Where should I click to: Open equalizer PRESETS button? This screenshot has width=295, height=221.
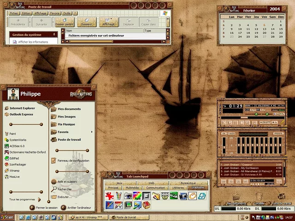pyautogui.click(x=278, y=134)
